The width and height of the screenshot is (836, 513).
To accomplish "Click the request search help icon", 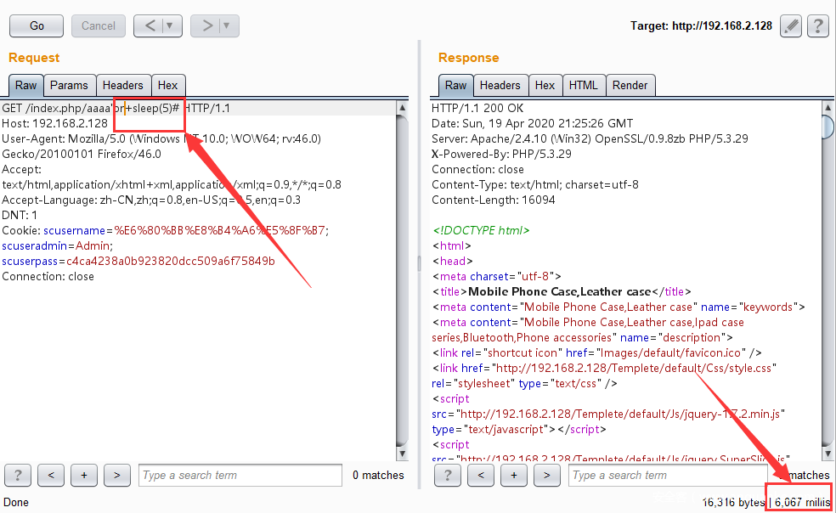I will (18, 475).
